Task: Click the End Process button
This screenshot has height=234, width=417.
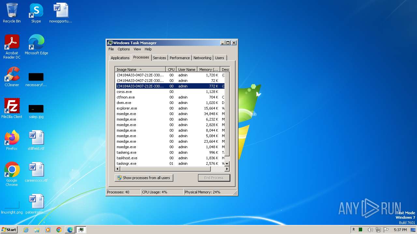Action: point(214,178)
